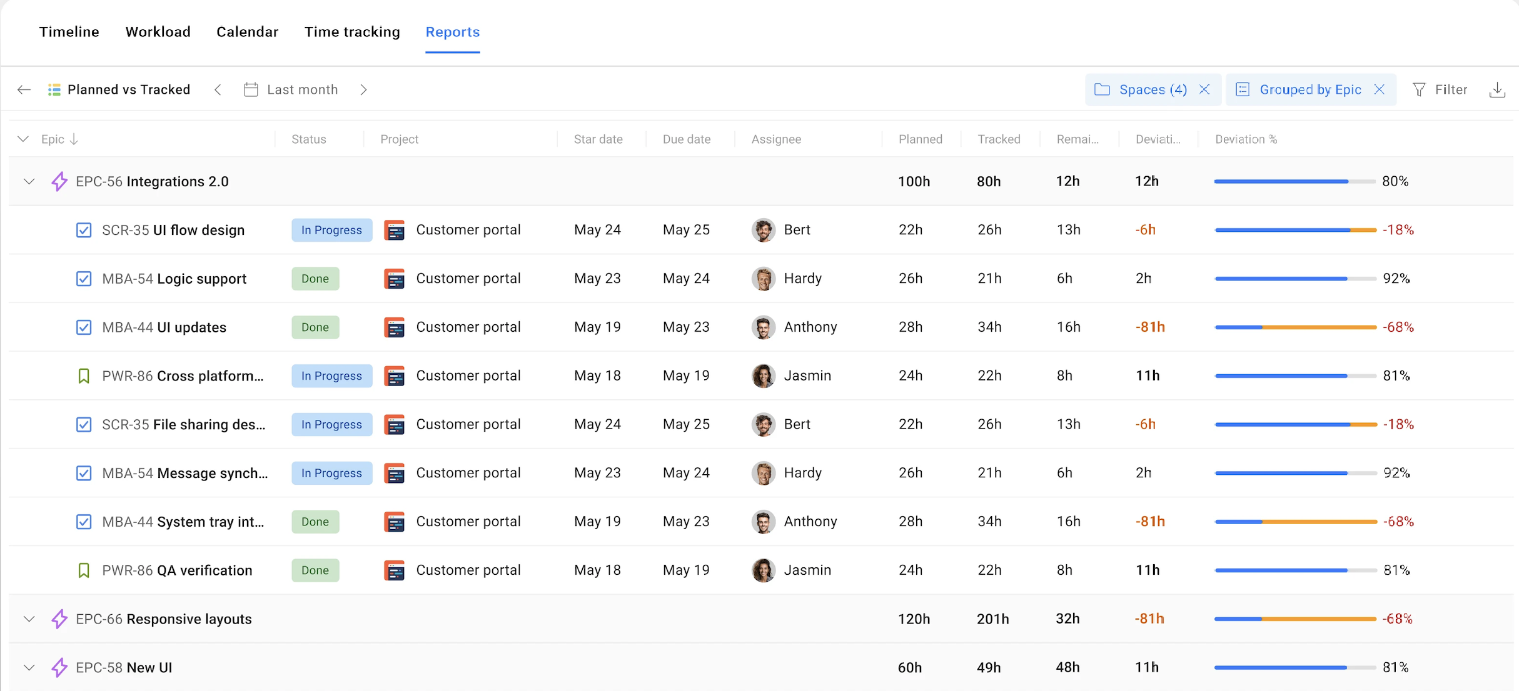Go back using the left arrow icon

(x=24, y=90)
